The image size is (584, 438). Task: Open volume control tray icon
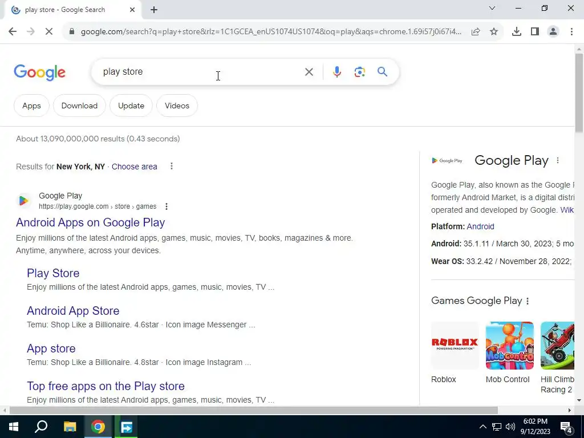[510, 427]
